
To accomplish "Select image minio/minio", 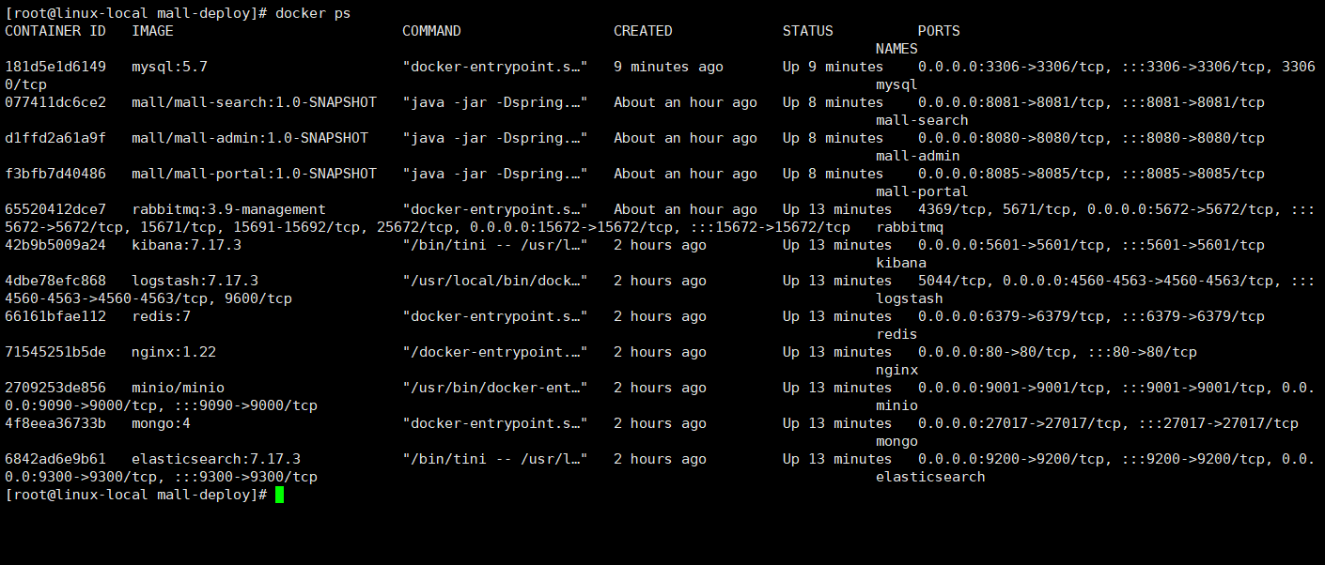I will coord(179,388).
